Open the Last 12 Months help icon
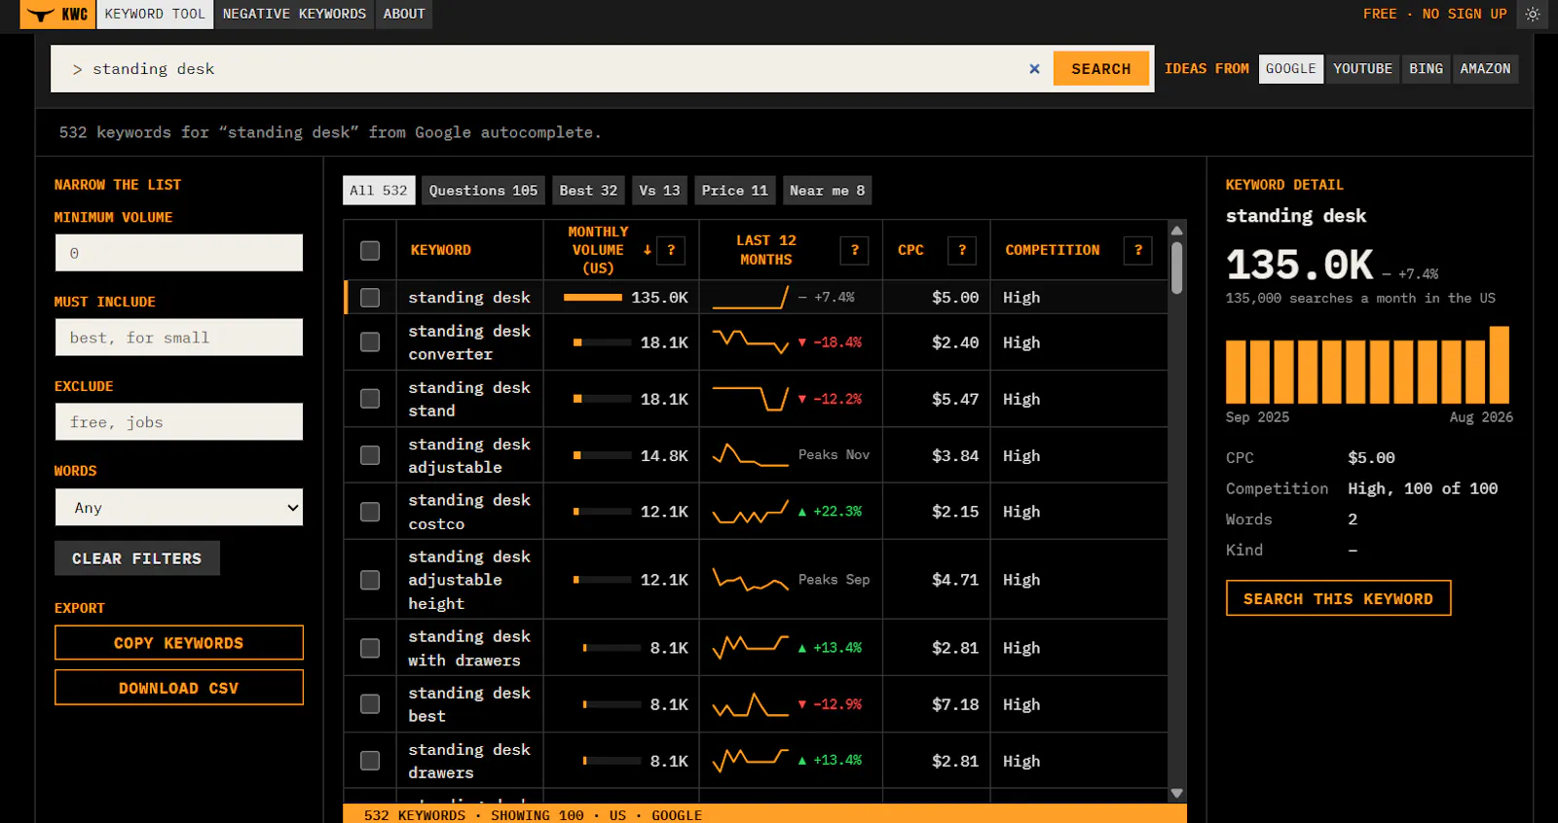The image size is (1558, 823). click(x=855, y=250)
